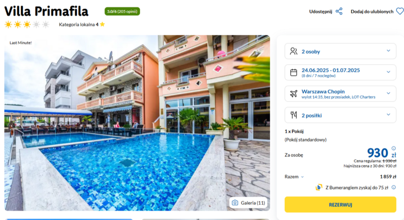This screenshot has width=404, height=220.
Task: Expand the 24.06.2025 - 01.07.2025 date selector
Action: [x=340, y=72]
